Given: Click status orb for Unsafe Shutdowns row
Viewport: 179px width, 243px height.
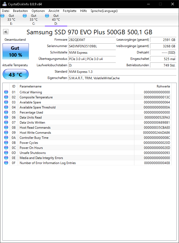Looking at the screenshot, I should (6, 153).
